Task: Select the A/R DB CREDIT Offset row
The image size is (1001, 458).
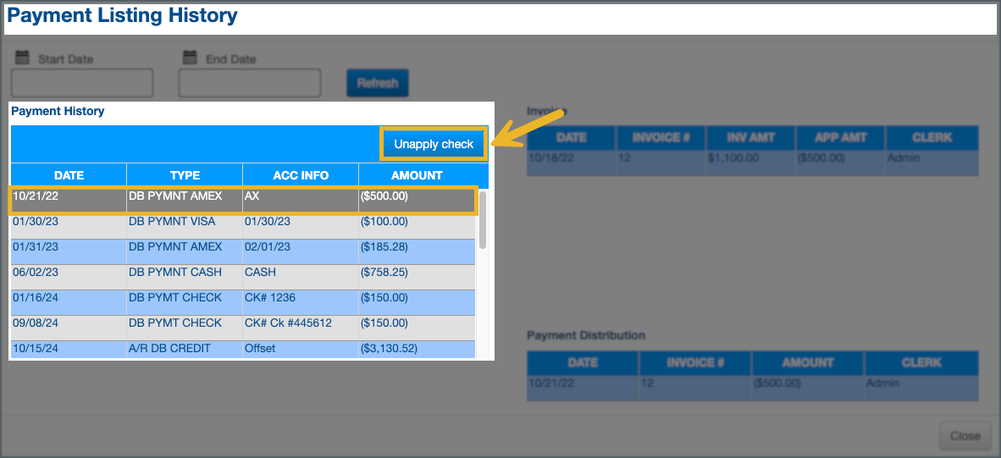Action: click(x=243, y=349)
